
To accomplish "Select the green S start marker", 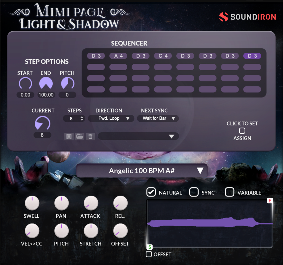I will point(150,247).
